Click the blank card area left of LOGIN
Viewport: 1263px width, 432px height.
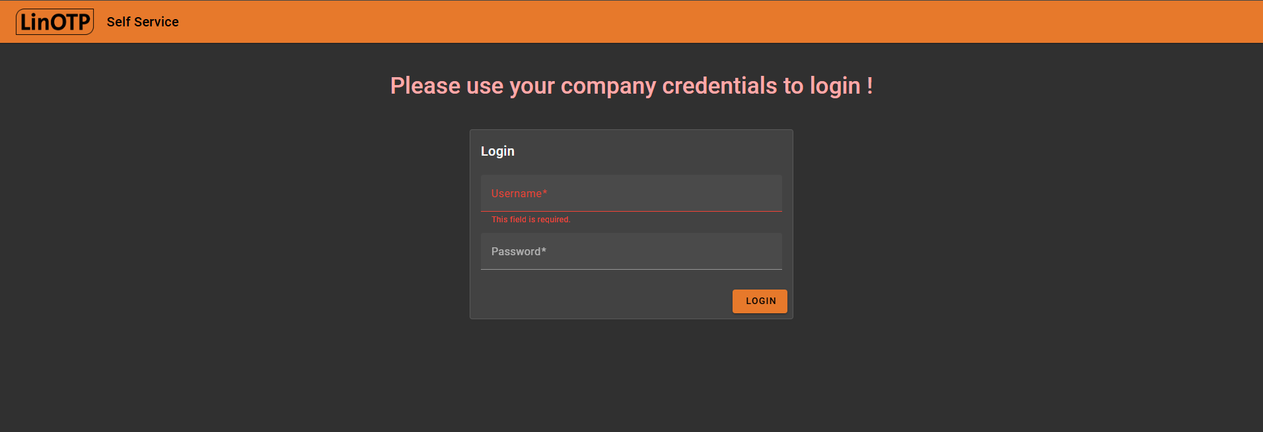[x=601, y=301]
